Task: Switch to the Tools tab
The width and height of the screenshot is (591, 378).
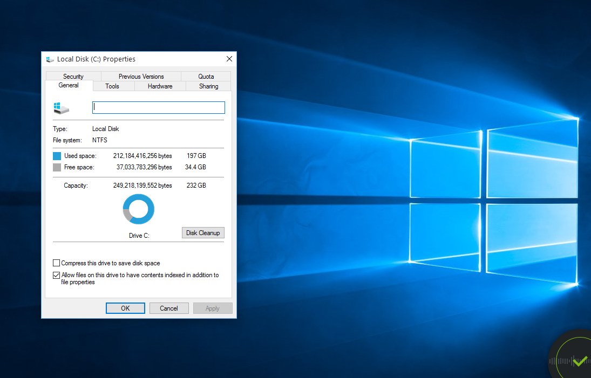Action: coord(113,86)
